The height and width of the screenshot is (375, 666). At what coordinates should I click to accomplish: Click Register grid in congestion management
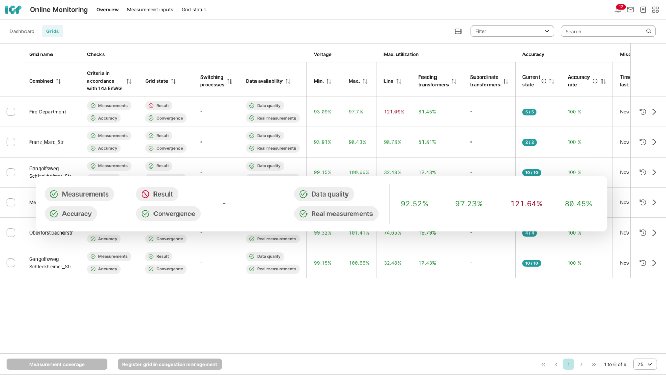coord(170,364)
